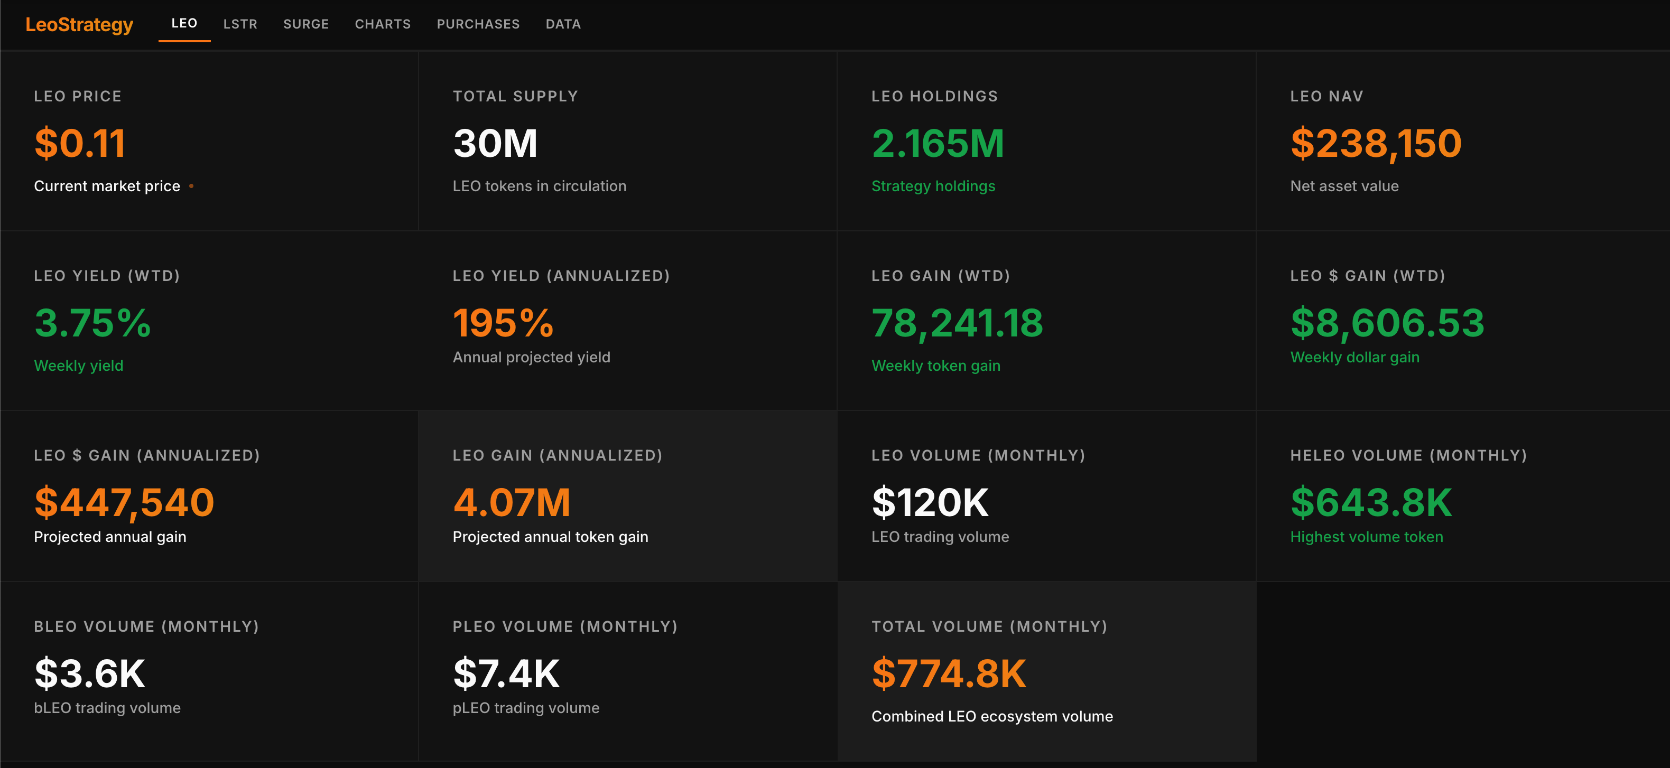
Task: Click the 195% annualized yield card
Action: [x=627, y=321]
